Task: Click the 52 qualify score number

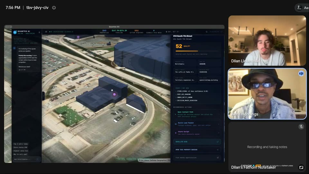Action: (x=179, y=46)
